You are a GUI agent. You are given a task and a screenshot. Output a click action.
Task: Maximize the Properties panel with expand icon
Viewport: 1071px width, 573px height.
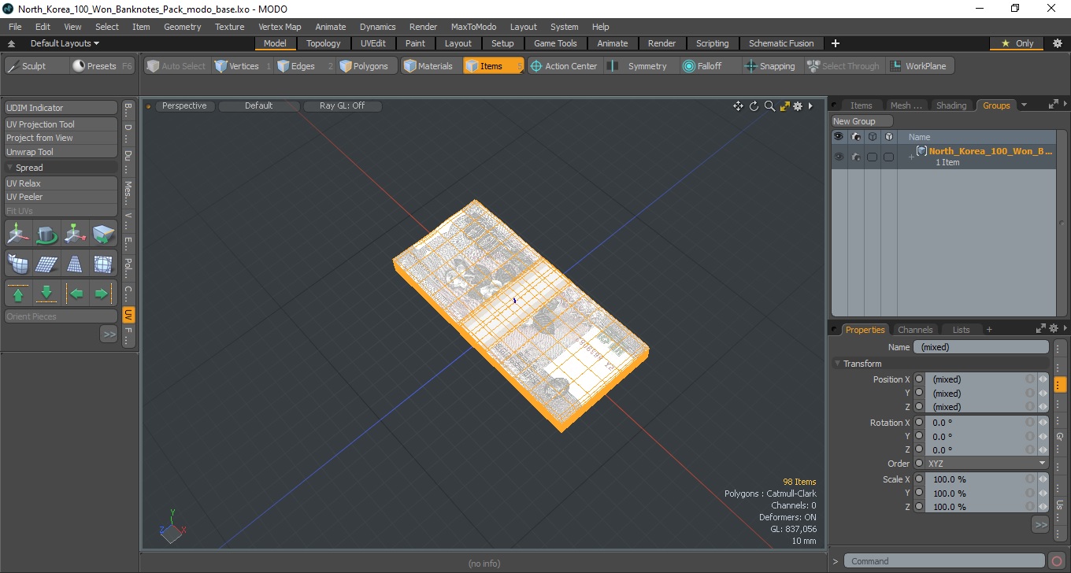coord(1040,329)
